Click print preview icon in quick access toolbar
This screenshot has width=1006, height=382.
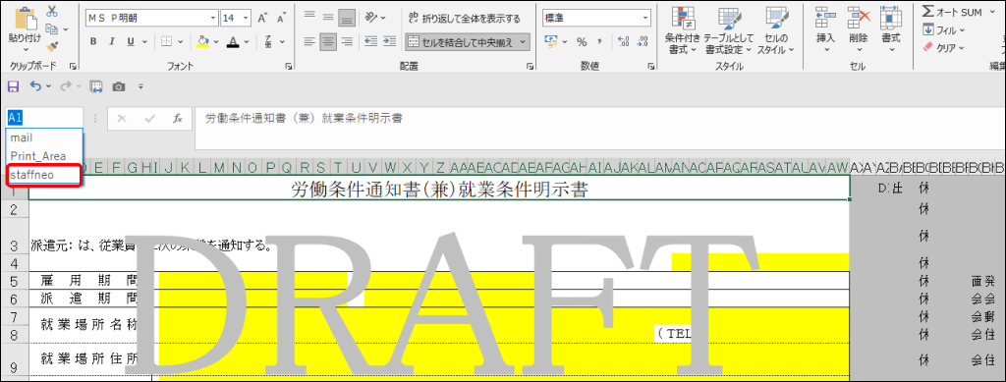click(x=96, y=86)
